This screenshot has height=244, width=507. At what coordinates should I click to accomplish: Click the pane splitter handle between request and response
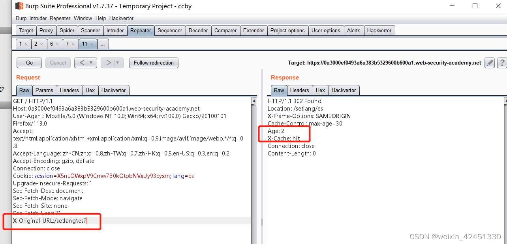(x=261, y=222)
